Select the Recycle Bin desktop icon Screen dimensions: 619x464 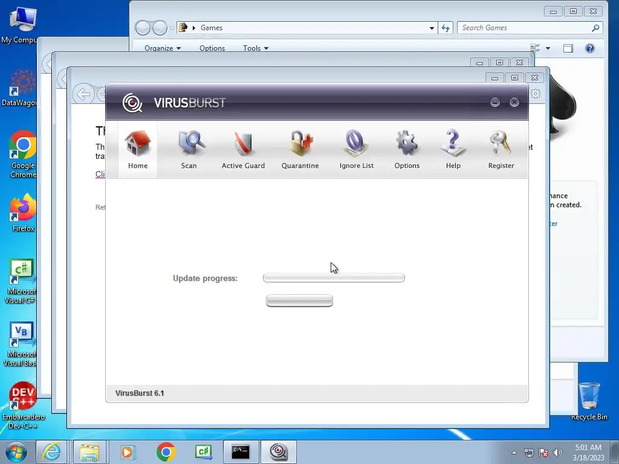click(x=589, y=401)
